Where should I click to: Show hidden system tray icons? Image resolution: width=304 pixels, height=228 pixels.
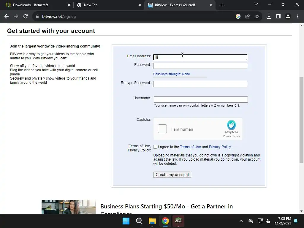click(x=241, y=221)
